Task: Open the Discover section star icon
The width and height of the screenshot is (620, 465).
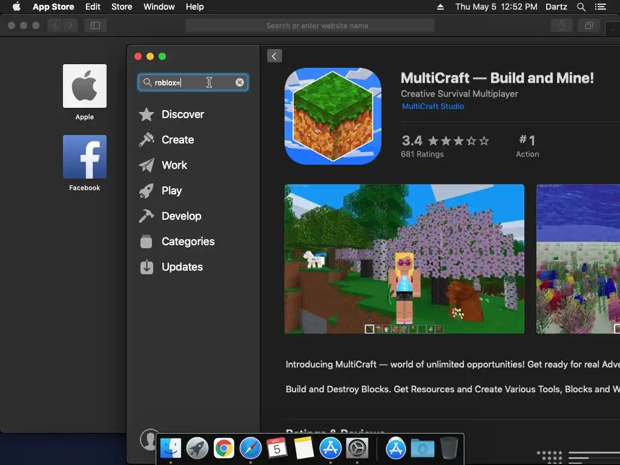Action: 147,114
